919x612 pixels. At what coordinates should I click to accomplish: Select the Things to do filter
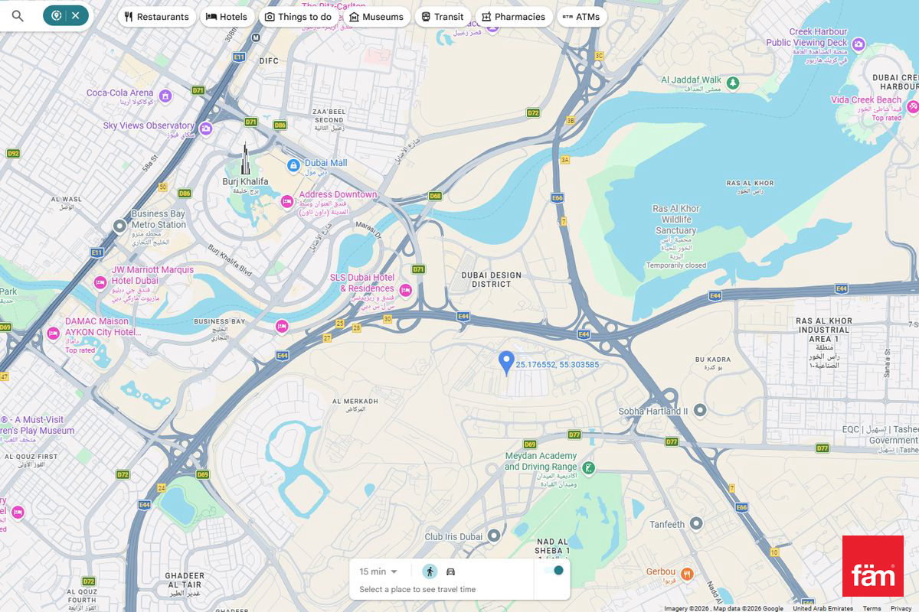298,17
